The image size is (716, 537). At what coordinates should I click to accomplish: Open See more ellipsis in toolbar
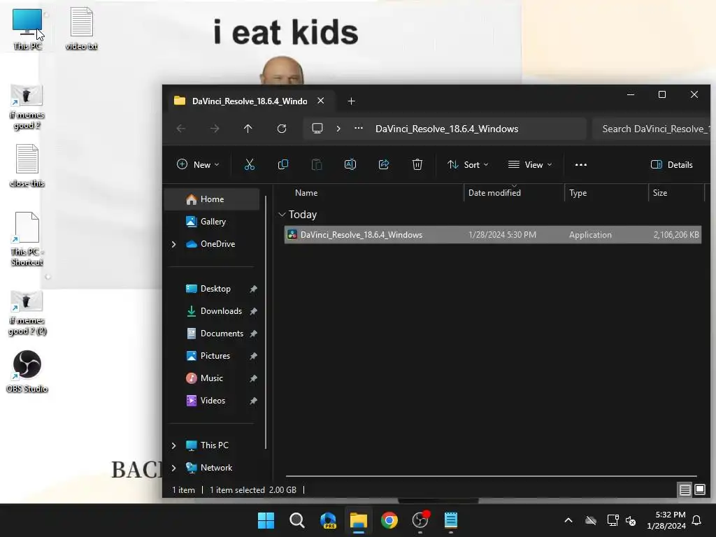click(581, 165)
